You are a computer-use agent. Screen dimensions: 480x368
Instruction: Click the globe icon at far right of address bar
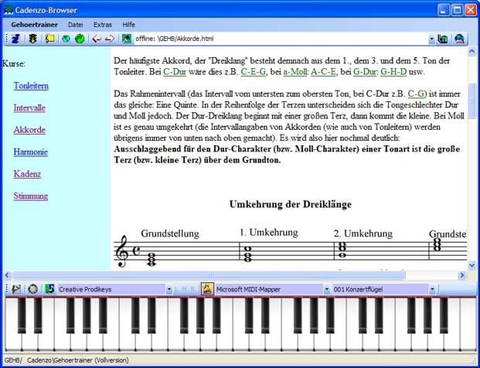(459, 38)
